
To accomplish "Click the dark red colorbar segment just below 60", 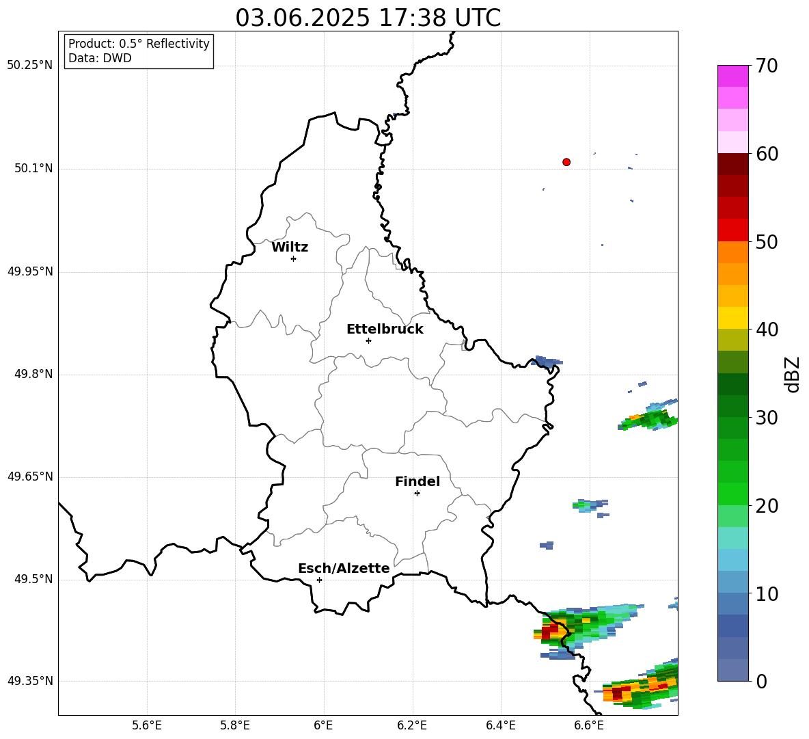I will click(x=732, y=164).
